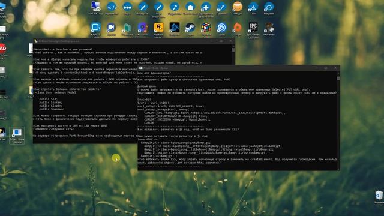Click the line 'Как спрятать большое количество свойств?'
This screenshot has width=384, height=216.
67,89
